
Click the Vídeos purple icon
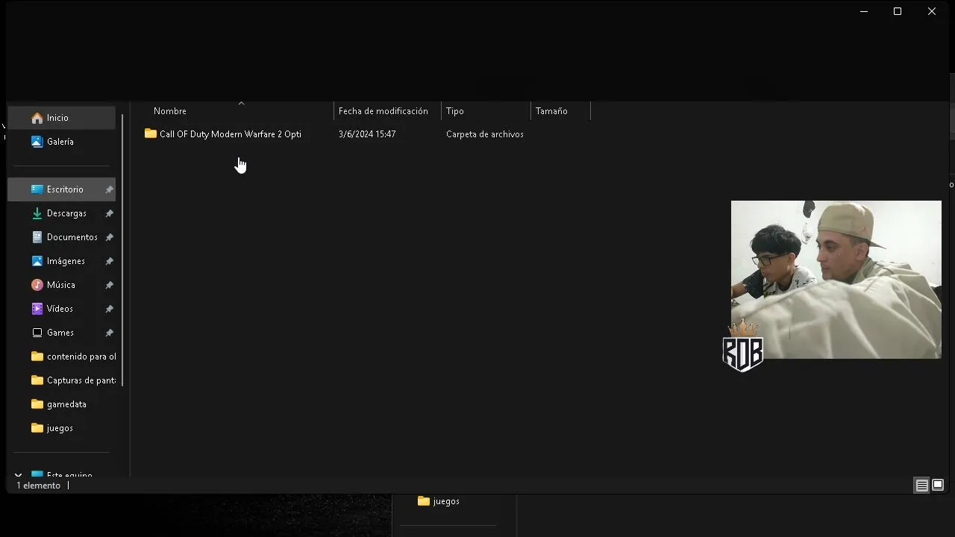pyautogui.click(x=37, y=309)
